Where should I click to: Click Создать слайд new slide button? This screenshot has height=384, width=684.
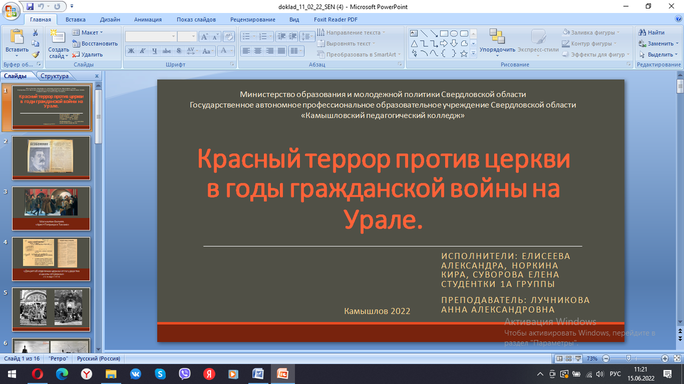pos(58,43)
